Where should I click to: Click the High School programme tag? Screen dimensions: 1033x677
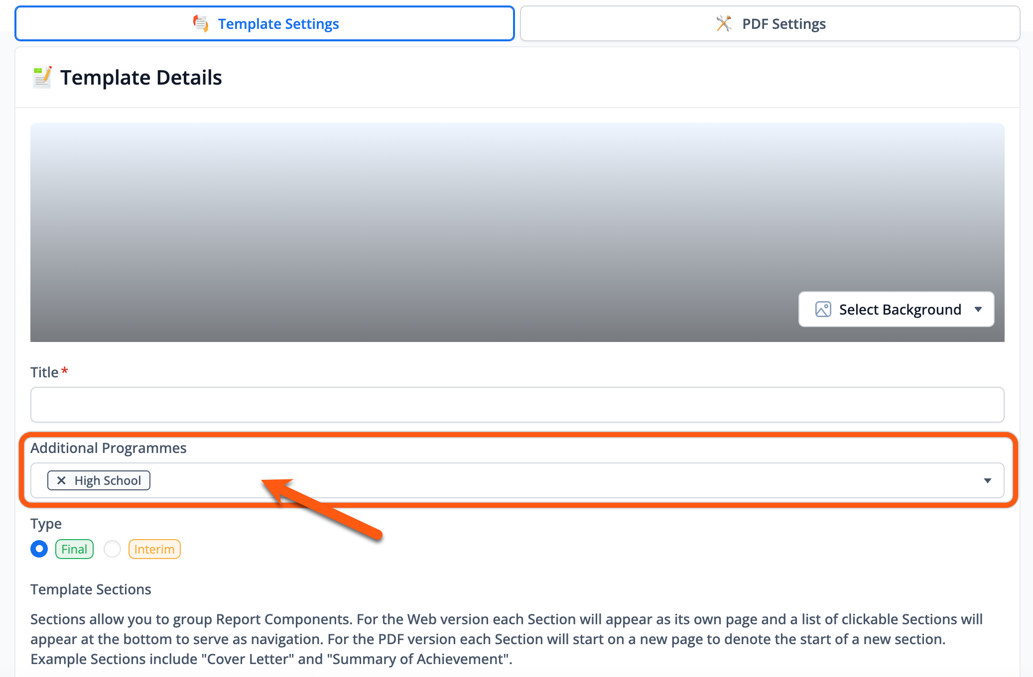108,480
